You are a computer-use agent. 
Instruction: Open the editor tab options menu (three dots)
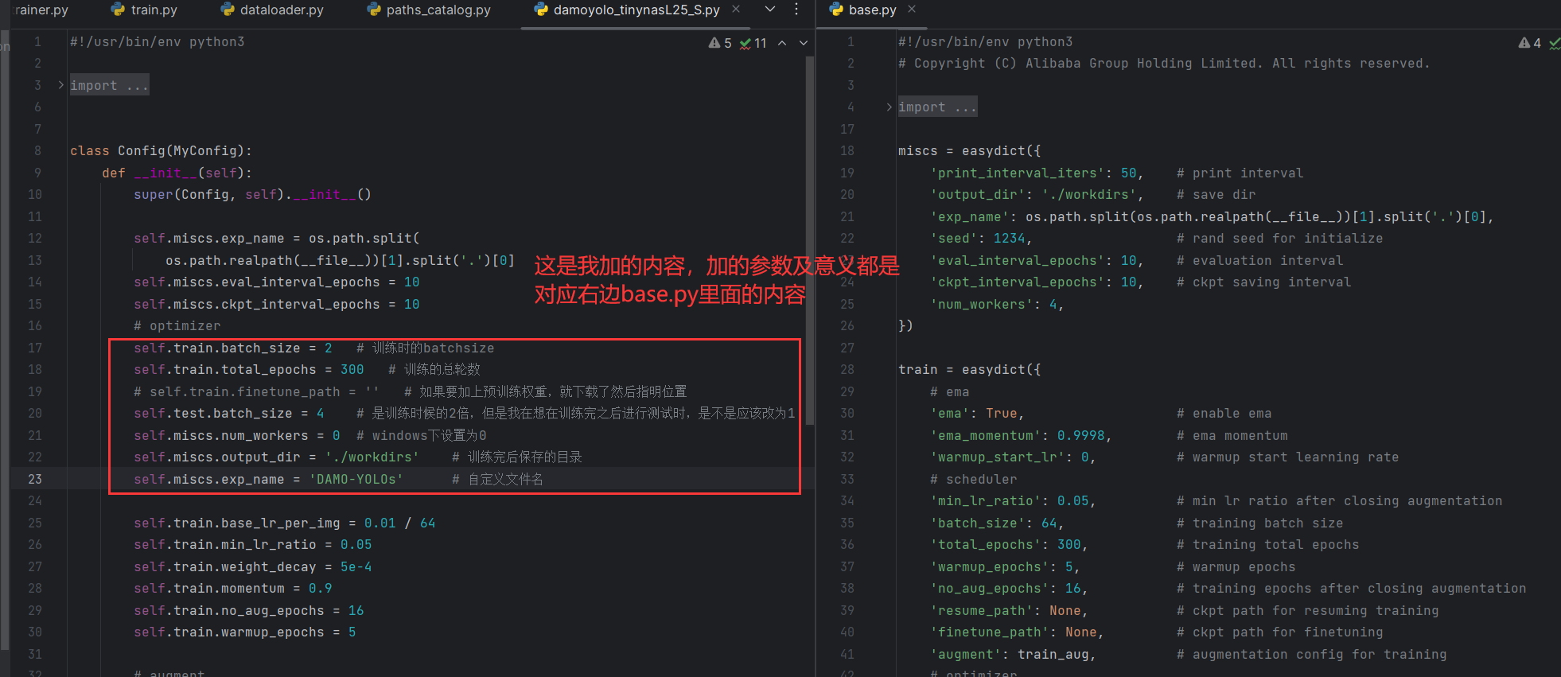(796, 10)
